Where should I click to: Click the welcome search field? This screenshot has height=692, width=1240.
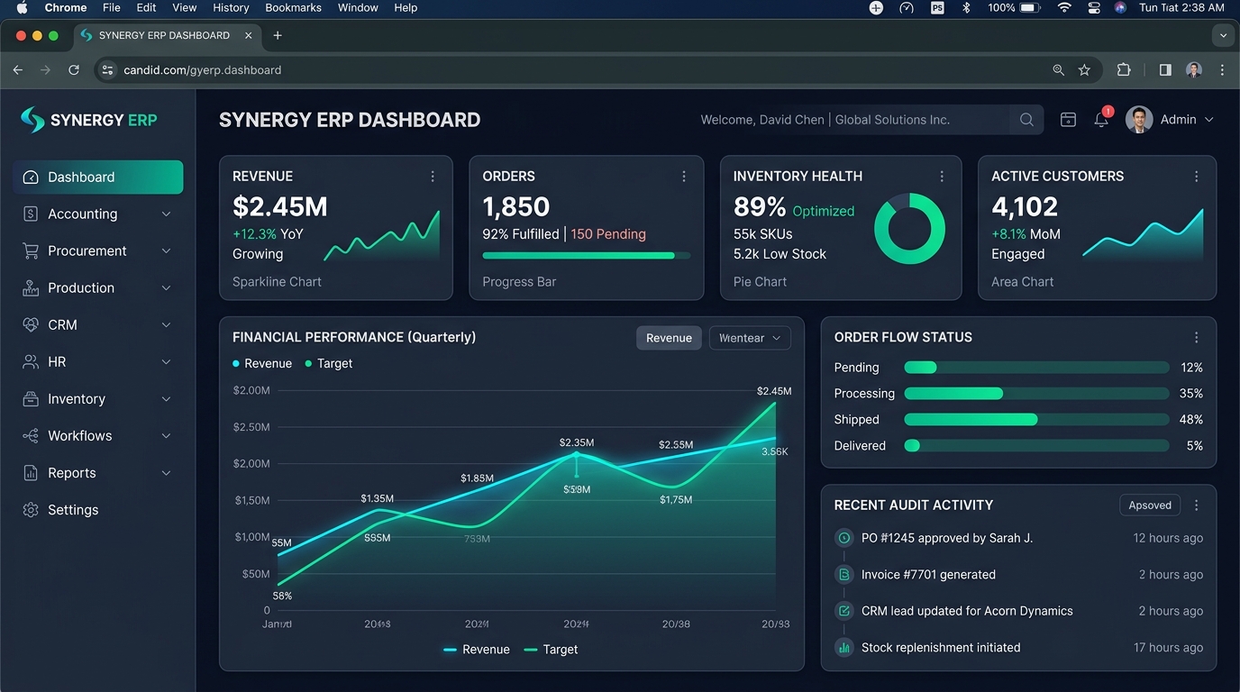(x=868, y=120)
